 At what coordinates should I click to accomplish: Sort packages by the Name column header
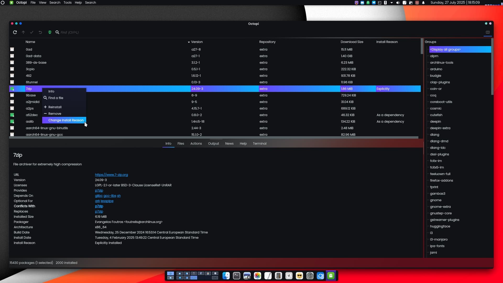click(x=30, y=42)
